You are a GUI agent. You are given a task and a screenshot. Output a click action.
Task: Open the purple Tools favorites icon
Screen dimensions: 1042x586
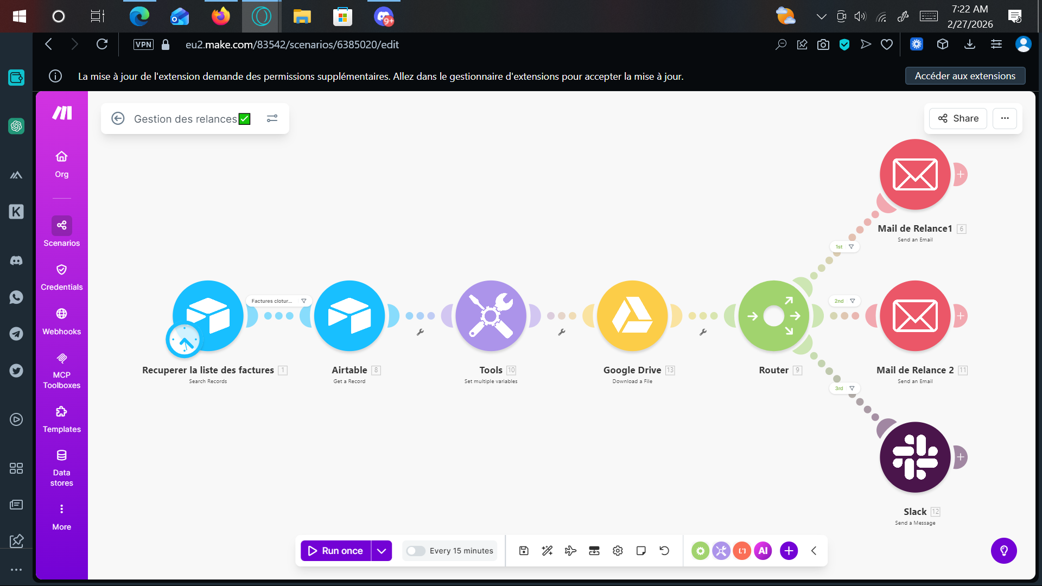[x=721, y=551]
